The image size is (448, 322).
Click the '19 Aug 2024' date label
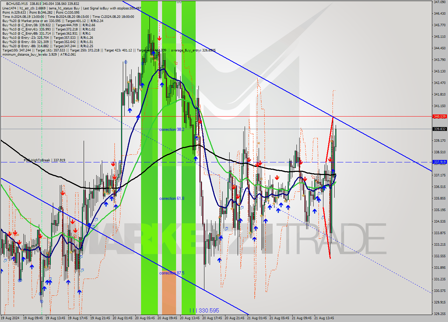pyautogui.click(x=10, y=318)
